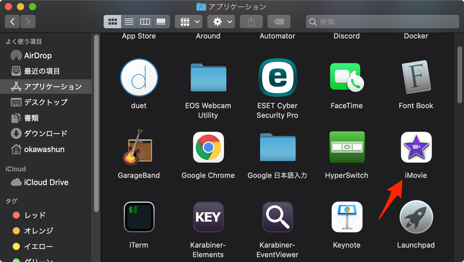Select the GarageBand guitar icon
Screen dimensions: 464x262
[x=139, y=147]
